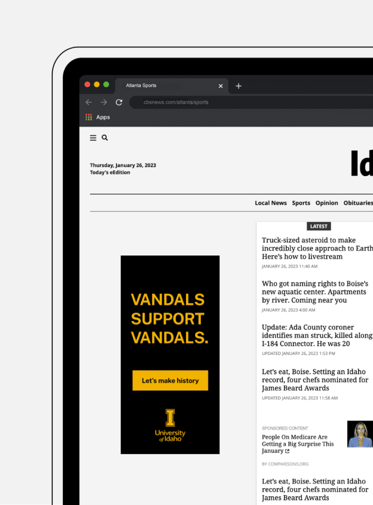Click the red close window button
The height and width of the screenshot is (505, 373).
point(88,84)
